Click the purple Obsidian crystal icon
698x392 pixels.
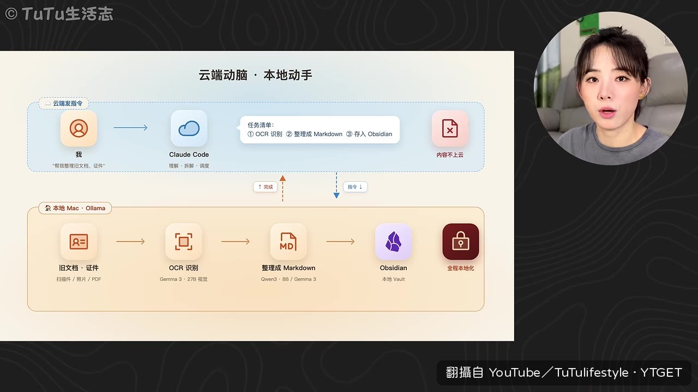click(393, 242)
